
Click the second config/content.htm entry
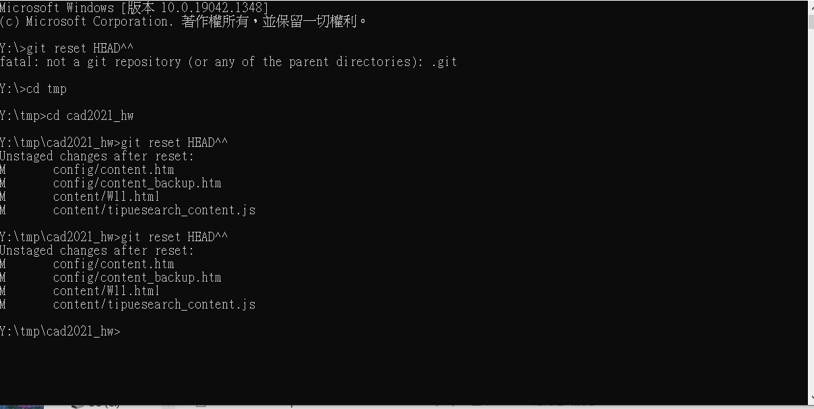pos(113,264)
